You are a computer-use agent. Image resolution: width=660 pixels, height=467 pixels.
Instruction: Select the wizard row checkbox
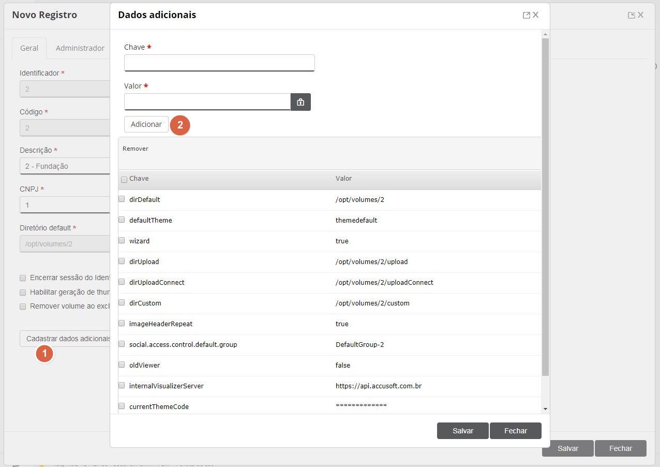pos(122,240)
